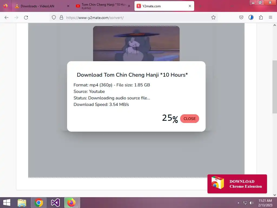Click the volume speaker tray icon
Viewport: 277px width, 208px height.
tap(252, 203)
